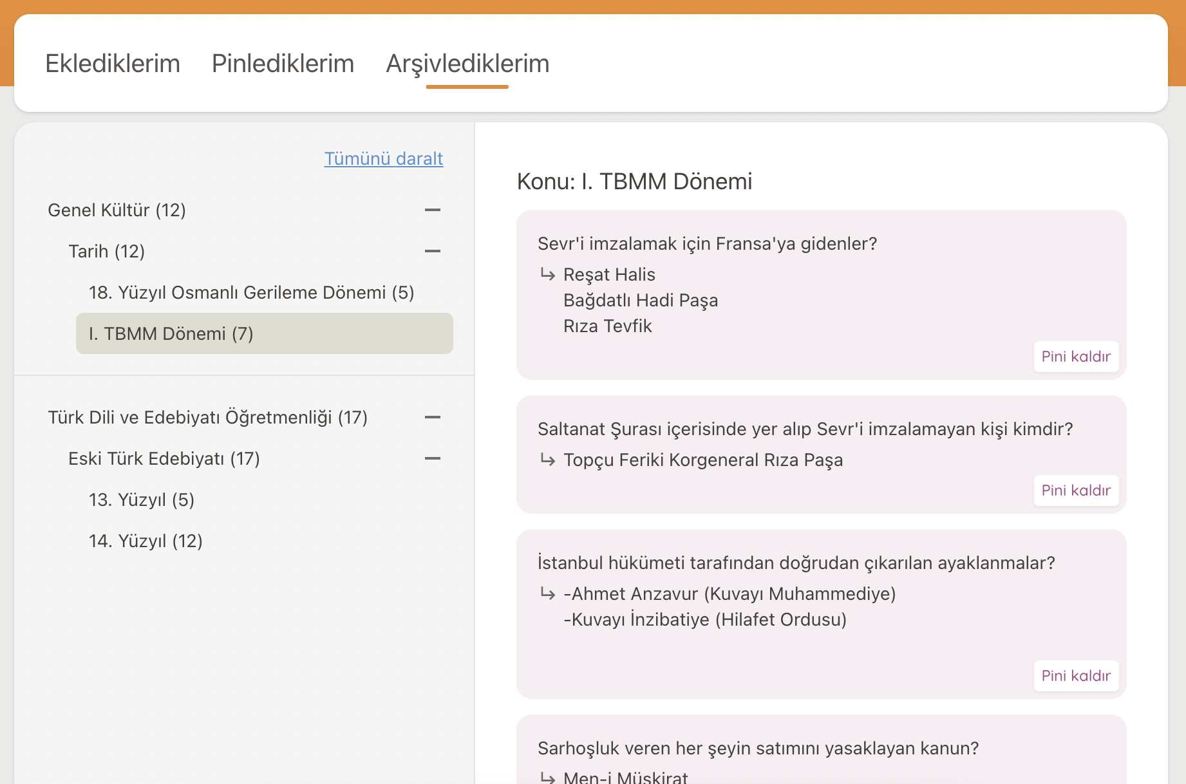Switch to the Pinlediklerim tab
The width and height of the screenshot is (1186, 784).
pyautogui.click(x=283, y=64)
